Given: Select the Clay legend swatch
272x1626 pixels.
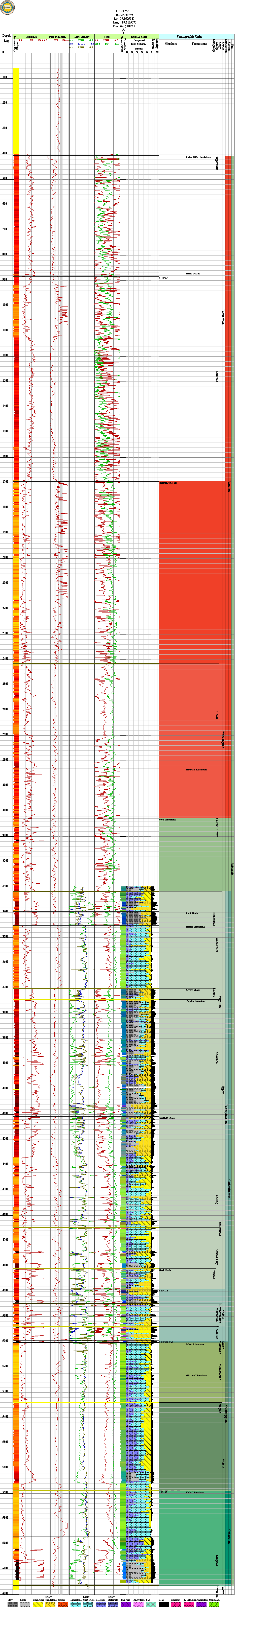Looking at the screenshot, I should (13, 1604).
